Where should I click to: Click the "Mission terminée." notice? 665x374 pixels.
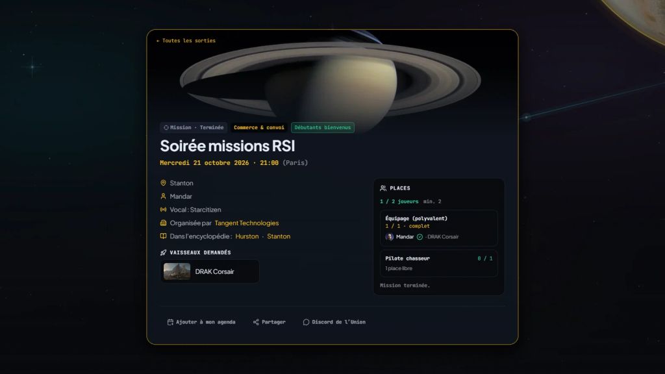point(405,286)
